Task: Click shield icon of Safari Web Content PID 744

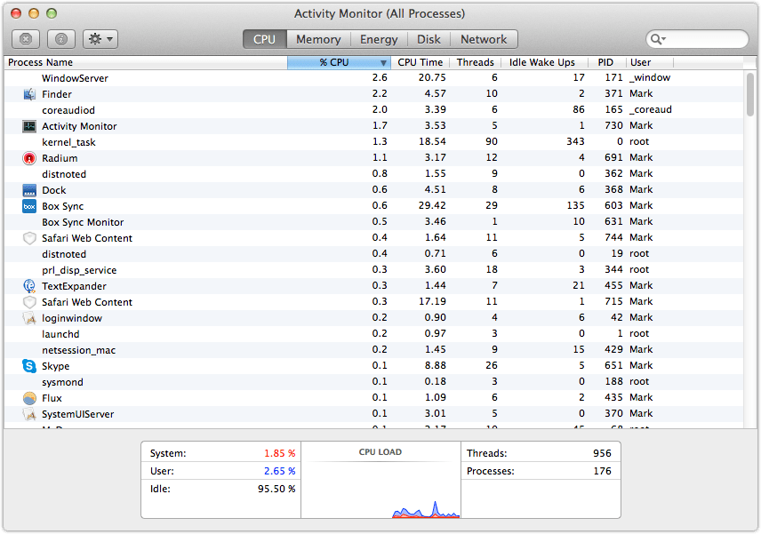Action: (29, 238)
